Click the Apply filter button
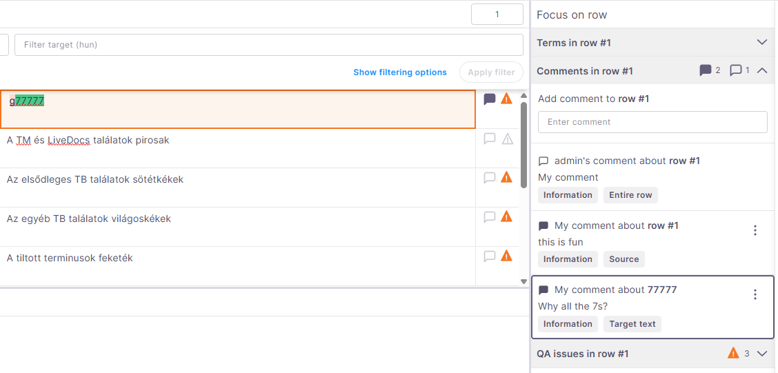 tap(491, 72)
